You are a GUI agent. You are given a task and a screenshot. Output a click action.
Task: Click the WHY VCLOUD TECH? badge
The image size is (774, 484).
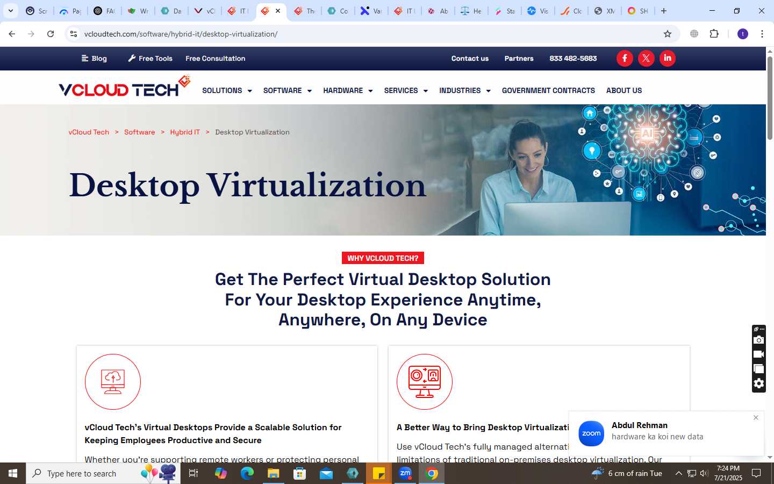383,258
